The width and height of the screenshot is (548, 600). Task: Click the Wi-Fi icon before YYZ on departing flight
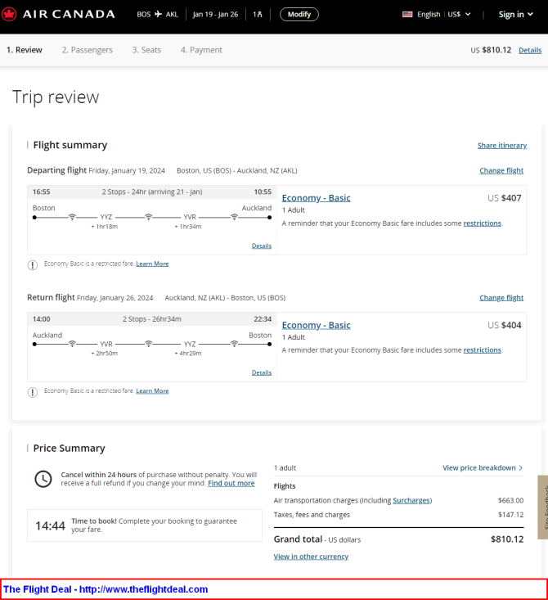click(x=72, y=217)
